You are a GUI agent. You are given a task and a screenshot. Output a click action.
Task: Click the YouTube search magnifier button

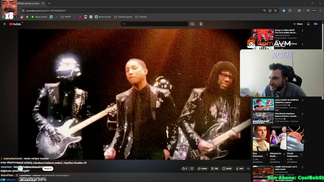pyautogui.click(x=192, y=24)
